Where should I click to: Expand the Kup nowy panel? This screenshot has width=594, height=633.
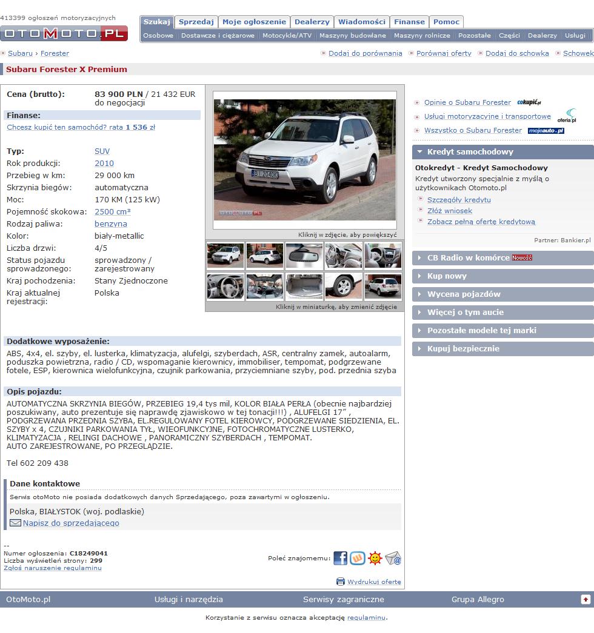tap(502, 276)
